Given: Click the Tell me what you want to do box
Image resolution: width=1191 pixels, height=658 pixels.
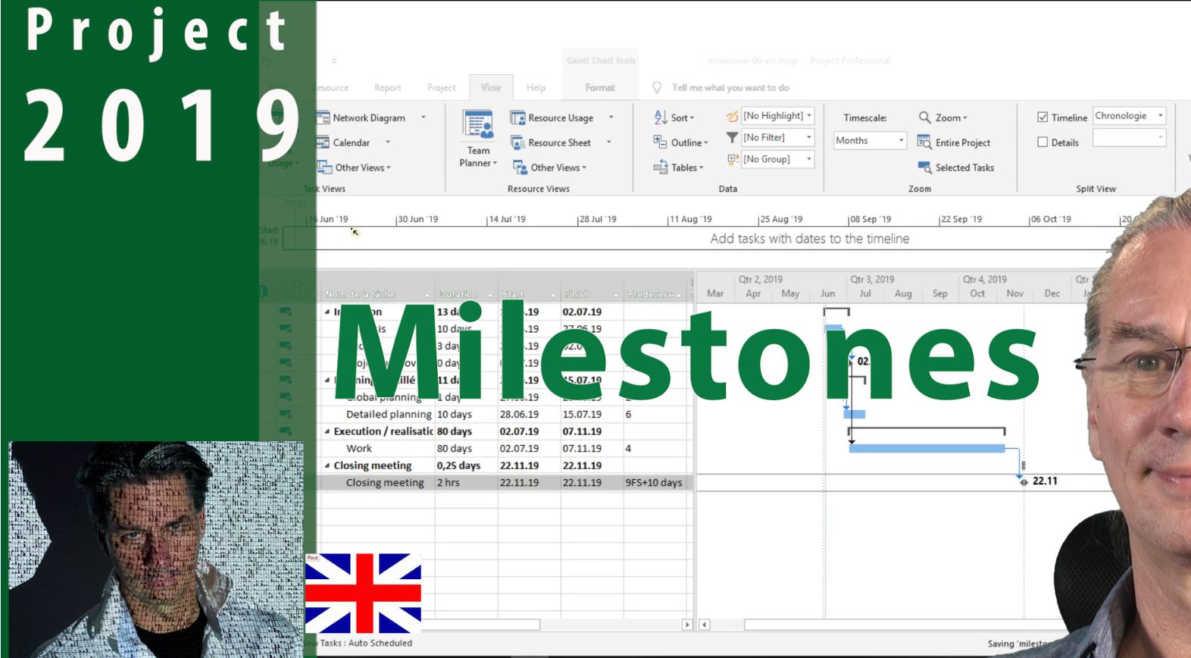Looking at the screenshot, I should pyautogui.click(x=730, y=87).
